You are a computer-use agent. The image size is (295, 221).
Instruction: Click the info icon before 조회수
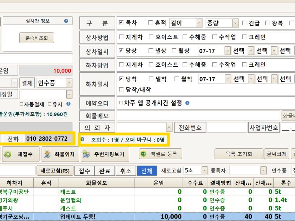[83, 139]
